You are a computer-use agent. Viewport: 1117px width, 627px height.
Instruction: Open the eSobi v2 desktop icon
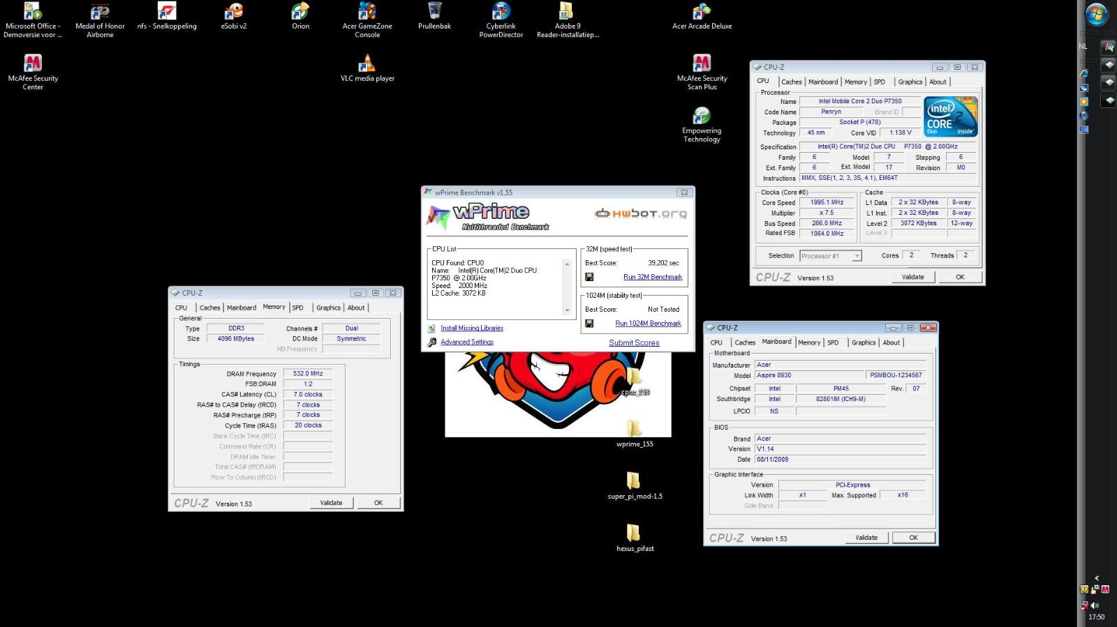coord(234,16)
